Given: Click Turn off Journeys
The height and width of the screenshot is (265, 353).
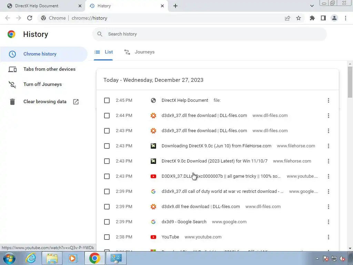Looking at the screenshot, I should click(44, 84).
